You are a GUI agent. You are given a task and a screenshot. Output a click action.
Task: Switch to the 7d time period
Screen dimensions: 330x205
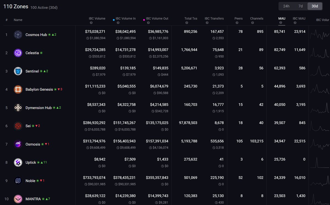301,6
